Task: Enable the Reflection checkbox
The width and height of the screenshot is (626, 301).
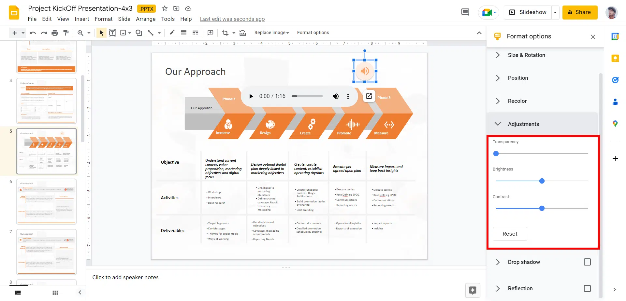Action: (x=587, y=289)
